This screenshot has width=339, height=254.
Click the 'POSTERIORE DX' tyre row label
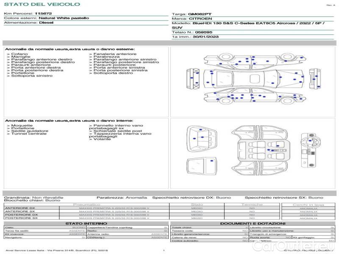click(22, 215)
